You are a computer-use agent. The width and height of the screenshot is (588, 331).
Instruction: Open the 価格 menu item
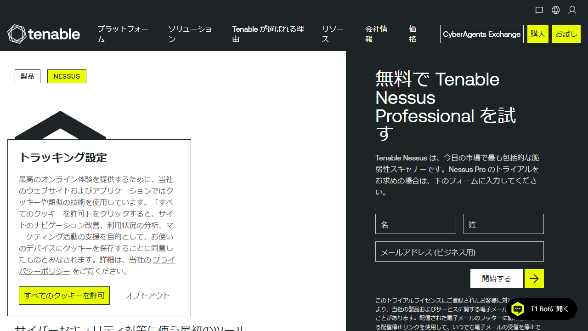413,34
